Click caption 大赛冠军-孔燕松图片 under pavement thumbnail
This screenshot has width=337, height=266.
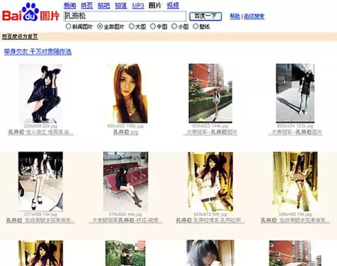(x=297, y=132)
